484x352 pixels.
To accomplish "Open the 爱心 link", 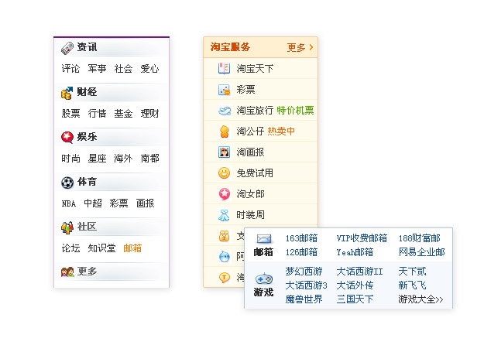I will tap(149, 68).
